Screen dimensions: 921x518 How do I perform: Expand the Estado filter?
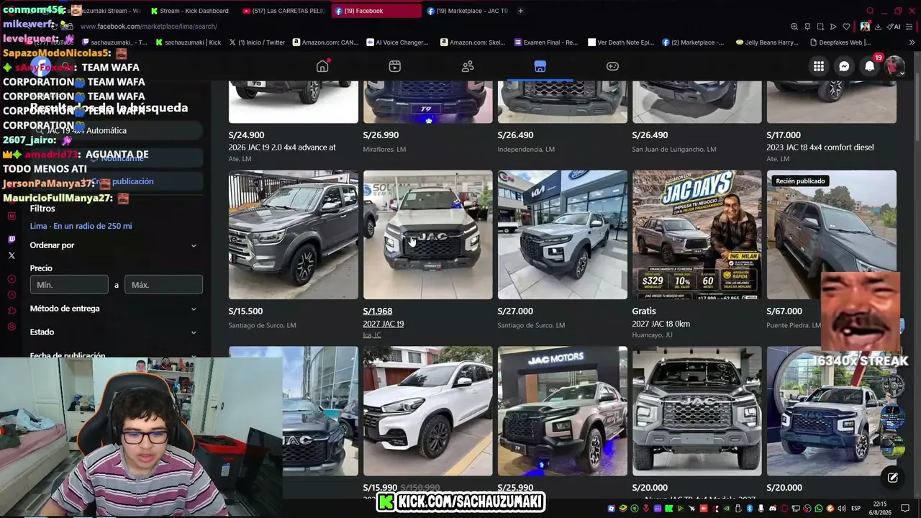(113, 332)
